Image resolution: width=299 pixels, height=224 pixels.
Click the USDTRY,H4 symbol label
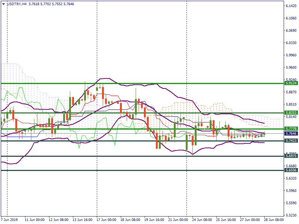16,4
